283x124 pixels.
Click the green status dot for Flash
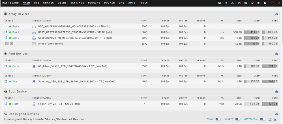(10, 104)
